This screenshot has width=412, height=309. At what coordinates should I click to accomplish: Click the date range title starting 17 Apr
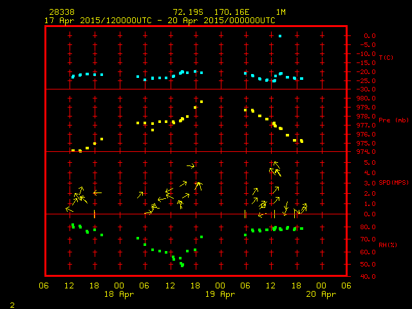160,21
